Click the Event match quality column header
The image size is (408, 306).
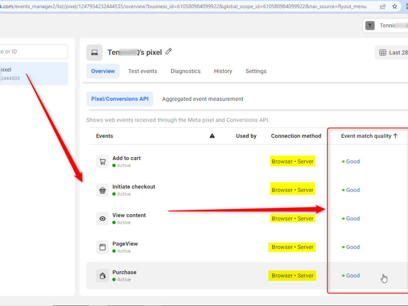click(x=366, y=136)
